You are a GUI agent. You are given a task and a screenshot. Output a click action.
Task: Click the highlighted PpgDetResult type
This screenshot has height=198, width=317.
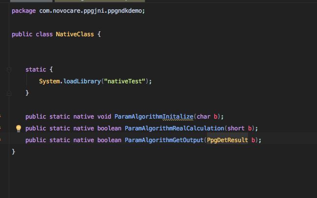(227, 140)
